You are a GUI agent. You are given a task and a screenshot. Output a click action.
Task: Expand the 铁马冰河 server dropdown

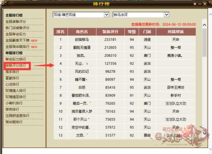(x=166, y=14)
